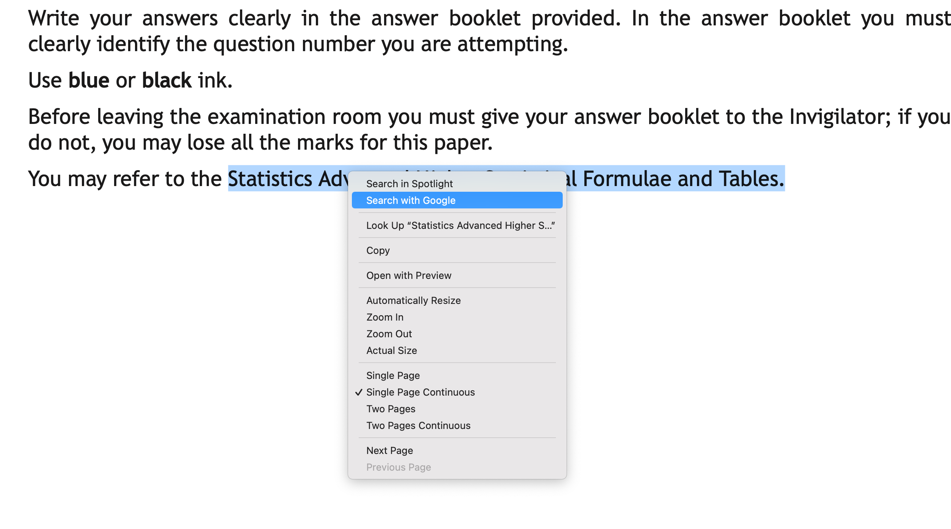This screenshot has height=529, width=951.
Task: Toggle checked Single Page Continuous option
Action: (420, 392)
